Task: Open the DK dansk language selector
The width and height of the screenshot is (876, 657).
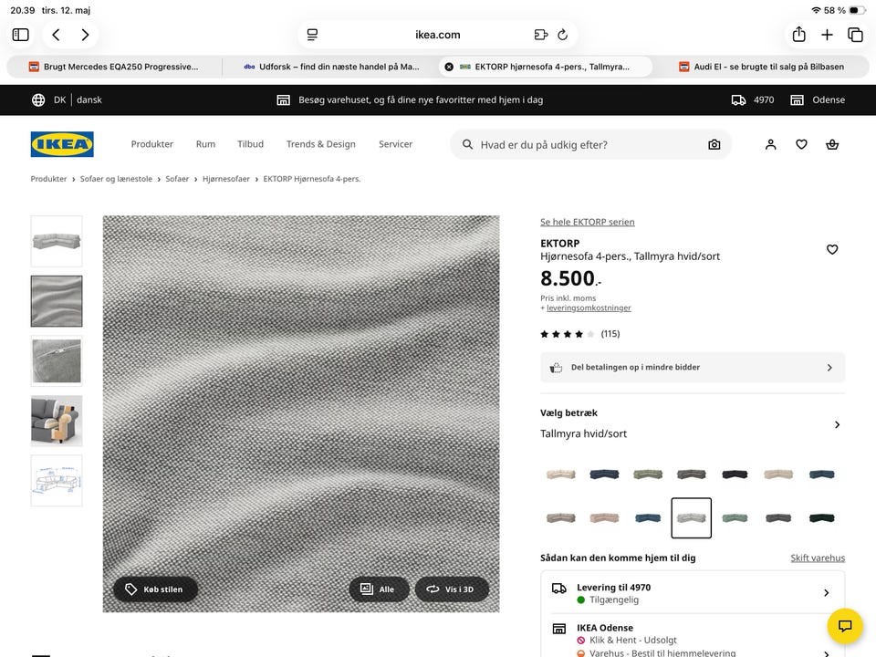Action: tap(67, 100)
